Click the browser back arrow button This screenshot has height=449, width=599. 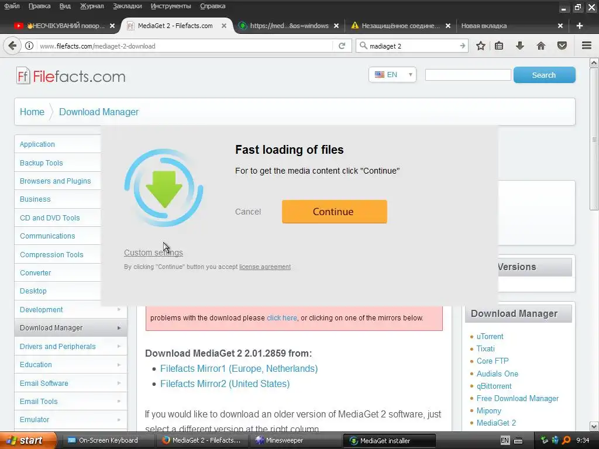click(x=12, y=46)
